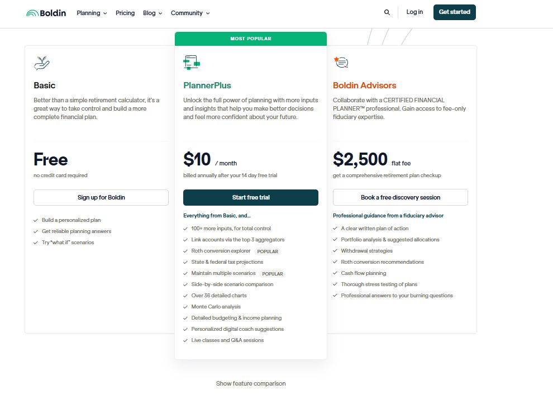Click checkmark beside Monte Carlo analysis

[x=185, y=307]
